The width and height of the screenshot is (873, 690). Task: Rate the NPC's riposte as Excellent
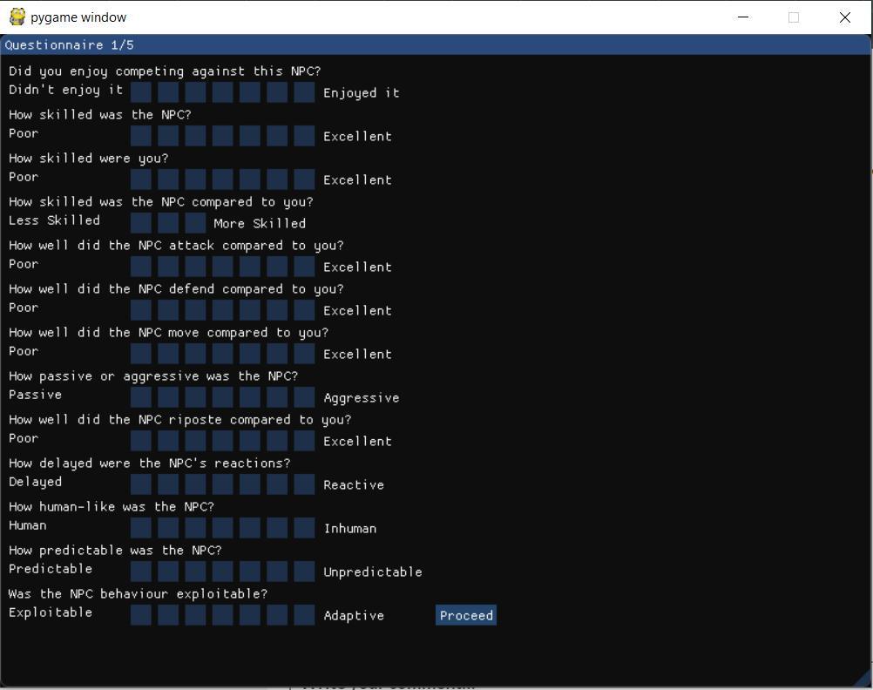(304, 439)
